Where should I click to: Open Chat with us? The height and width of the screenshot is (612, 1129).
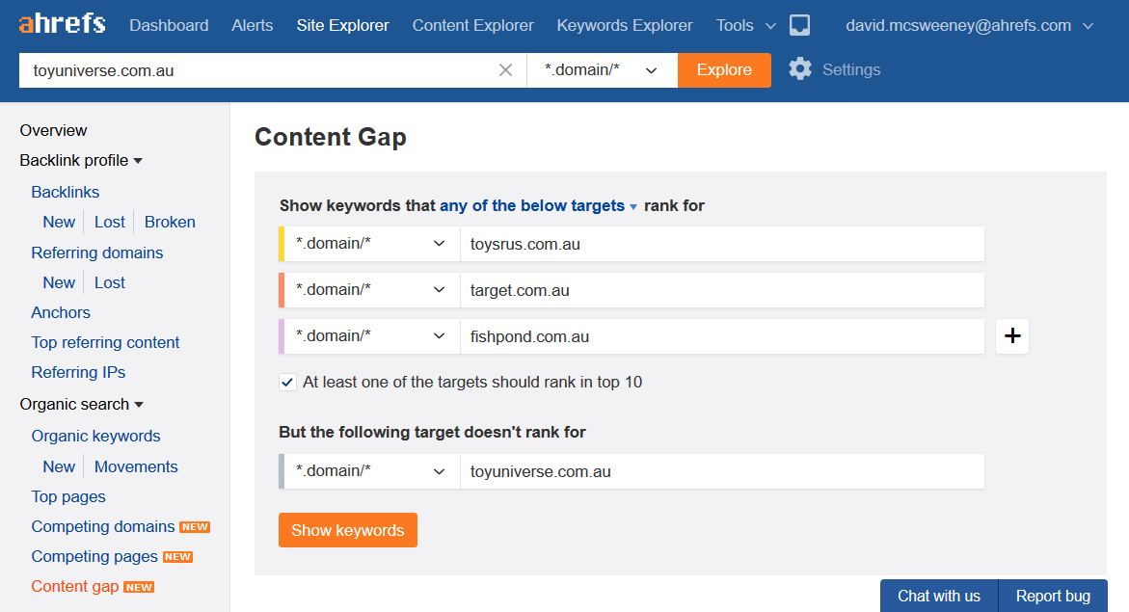pyautogui.click(x=938, y=596)
